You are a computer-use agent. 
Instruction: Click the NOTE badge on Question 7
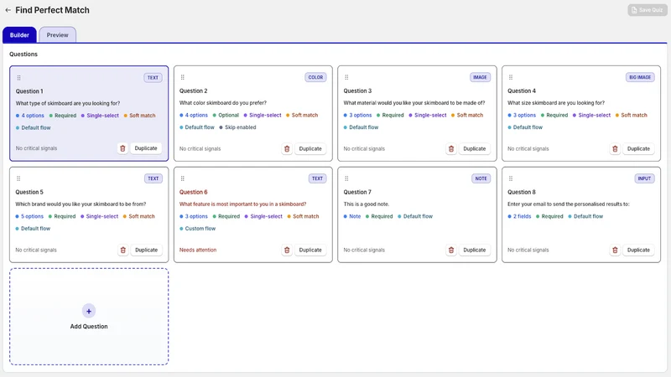(481, 178)
